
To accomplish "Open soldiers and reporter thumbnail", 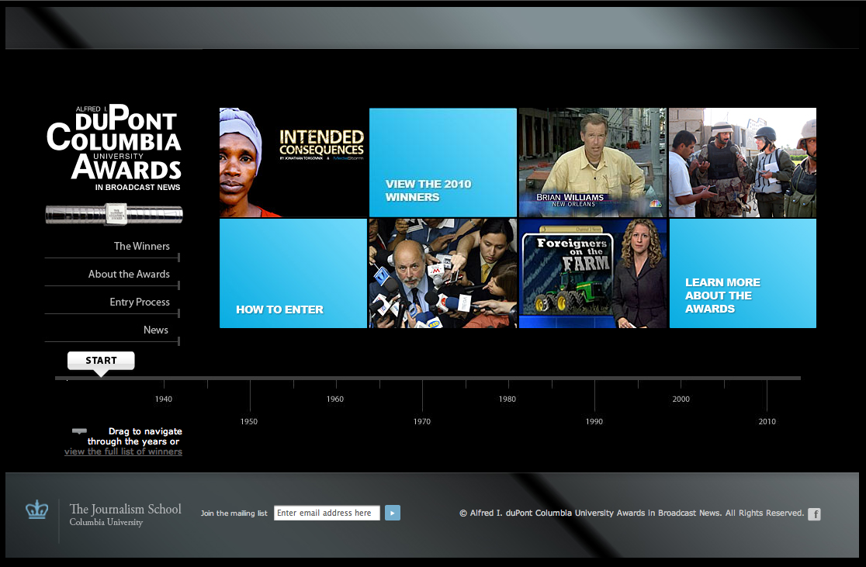I will 743,162.
